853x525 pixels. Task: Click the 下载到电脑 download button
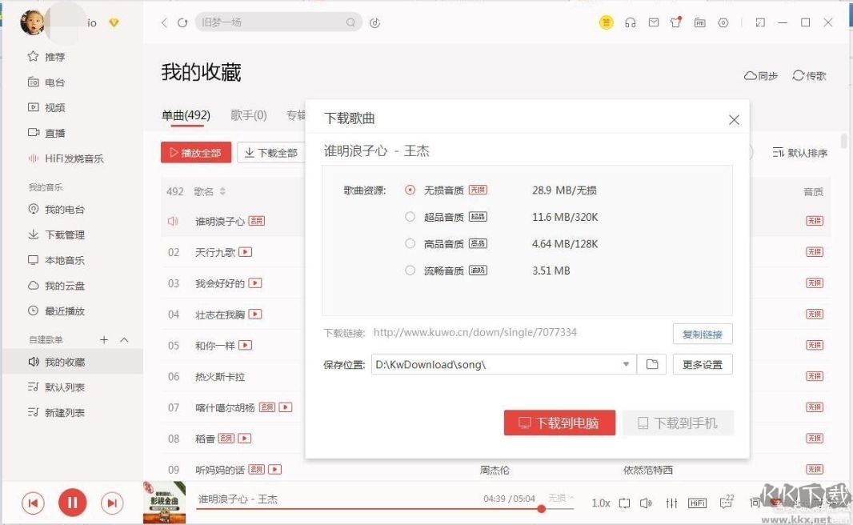(x=559, y=423)
